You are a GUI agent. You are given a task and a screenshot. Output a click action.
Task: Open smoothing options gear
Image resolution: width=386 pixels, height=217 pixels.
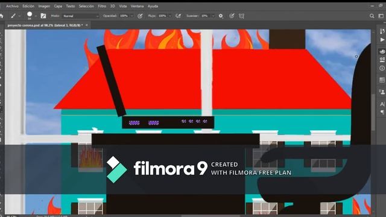pos(221,16)
